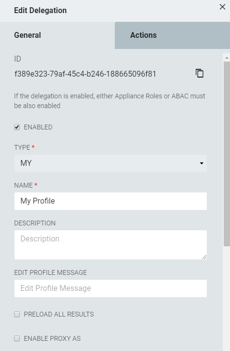230x351 pixels.
Task: Focus the Description text area
Action: 110,245
